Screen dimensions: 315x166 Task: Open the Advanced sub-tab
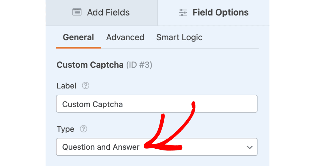(125, 37)
